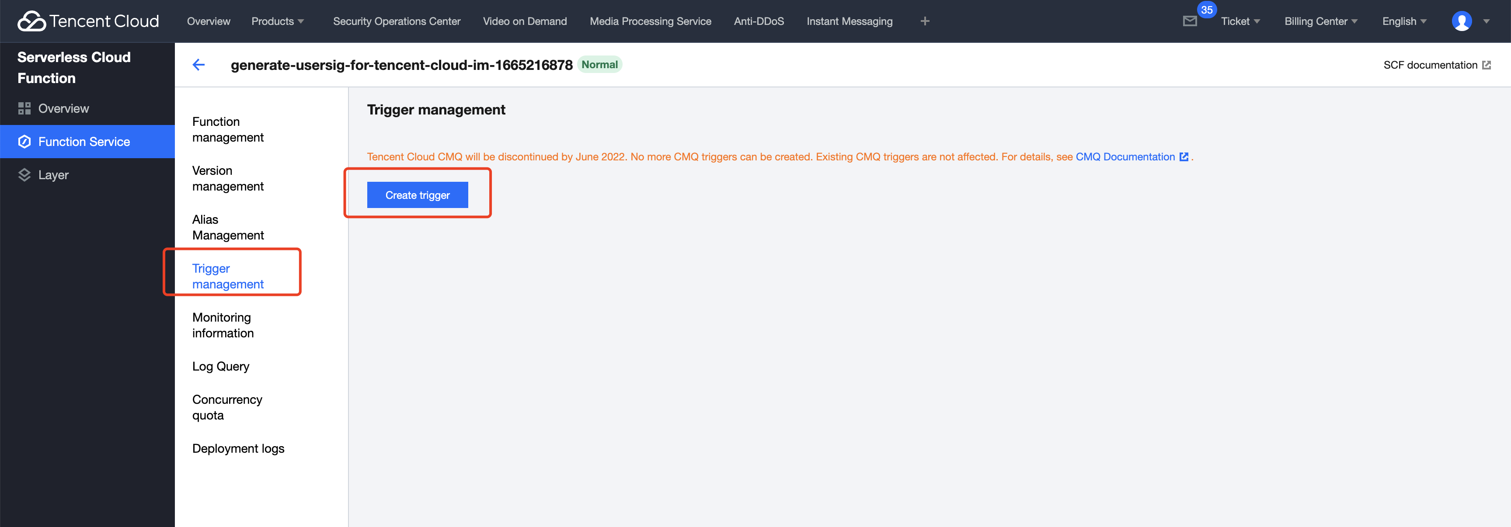Viewport: 1511px width, 527px height.
Task: Open Video on Demand
Action: 524,21
